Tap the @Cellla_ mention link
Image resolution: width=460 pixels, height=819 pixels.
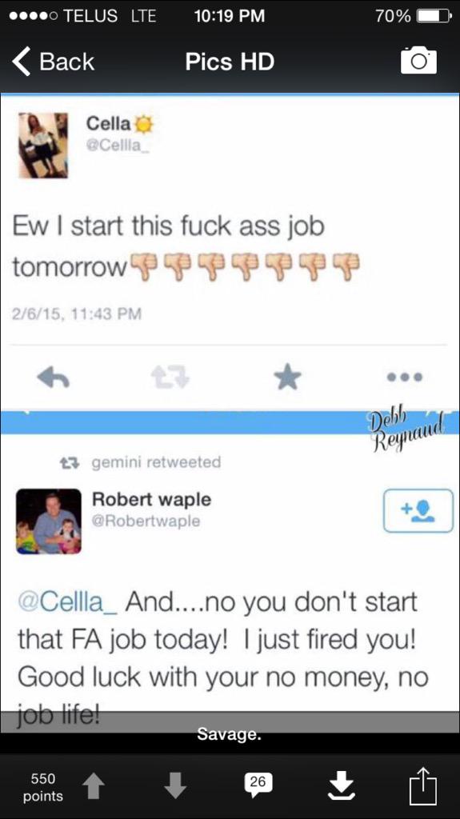click(x=68, y=601)
